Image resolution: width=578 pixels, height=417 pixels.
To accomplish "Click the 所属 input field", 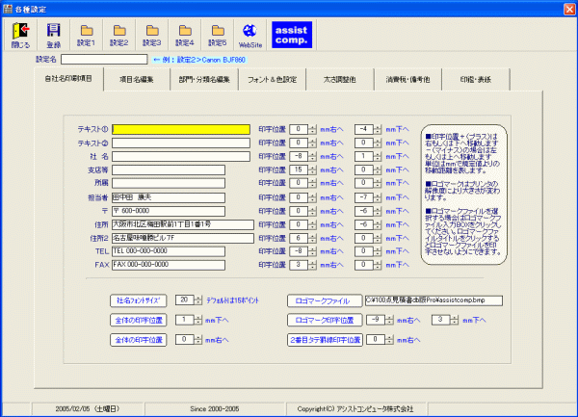I will click(169, 183).
